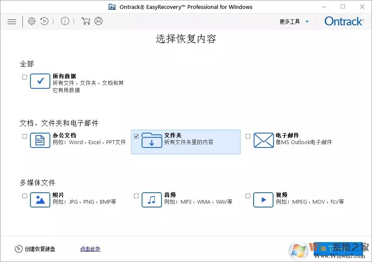The width and height of the screenshot is (372, 262).
Task: Enable the 照片 checkbox
Action: (x=24, y=196)
